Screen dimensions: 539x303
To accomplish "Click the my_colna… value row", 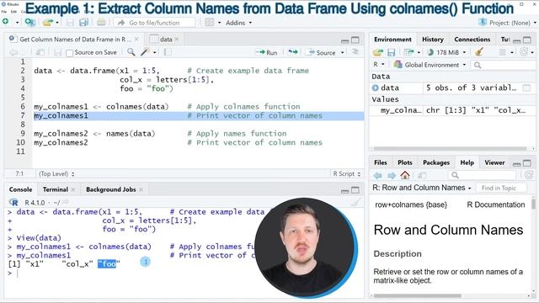I will pos(453,110).
